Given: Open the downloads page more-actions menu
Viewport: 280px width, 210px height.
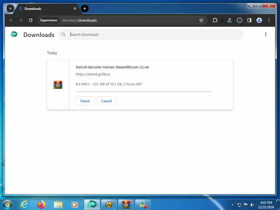Looking at the screenshot, I should point(266,34).
